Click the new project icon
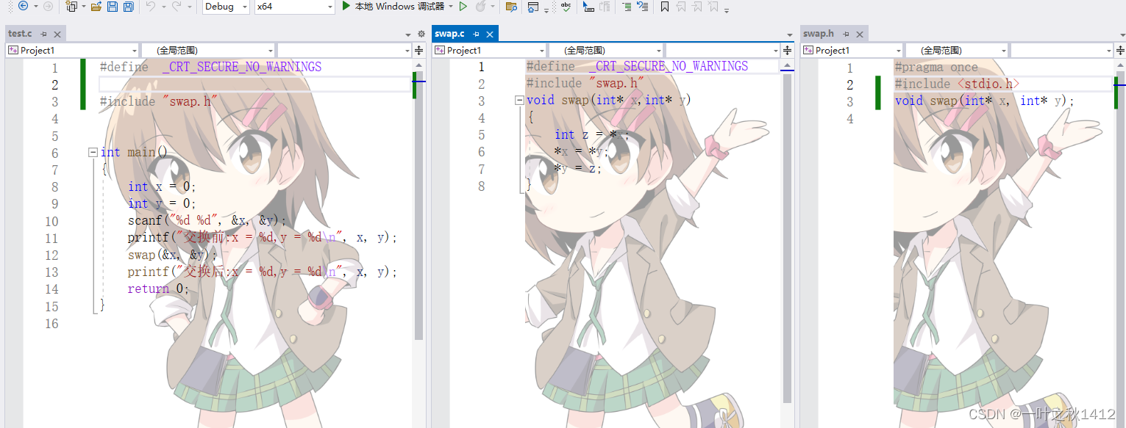The height and width of the screenshot is (428, 1126). [71, 6]
